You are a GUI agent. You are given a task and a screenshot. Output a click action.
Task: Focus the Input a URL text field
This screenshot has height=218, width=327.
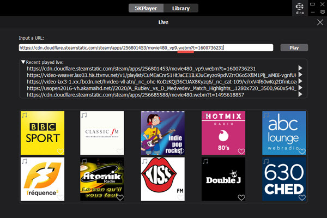tap(146, 48)
